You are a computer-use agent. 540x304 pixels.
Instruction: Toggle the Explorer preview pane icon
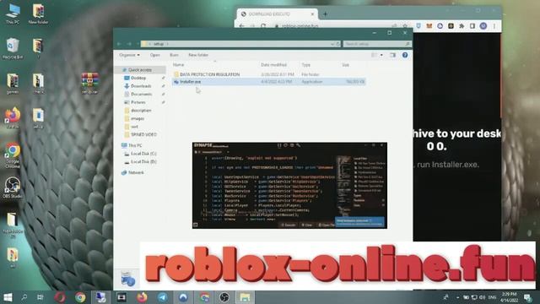[392, 55]
